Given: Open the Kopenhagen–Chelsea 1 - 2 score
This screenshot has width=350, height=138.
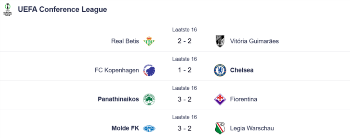Looking at the screenshot, I should click(185, 70).
